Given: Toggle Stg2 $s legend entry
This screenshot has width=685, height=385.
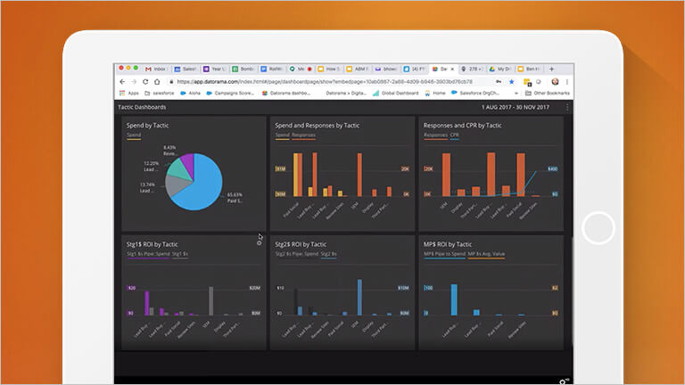Looking at the screenshot, I should point(329,254).
